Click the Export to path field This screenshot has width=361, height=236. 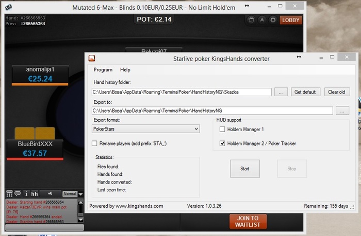pos(212,111)
